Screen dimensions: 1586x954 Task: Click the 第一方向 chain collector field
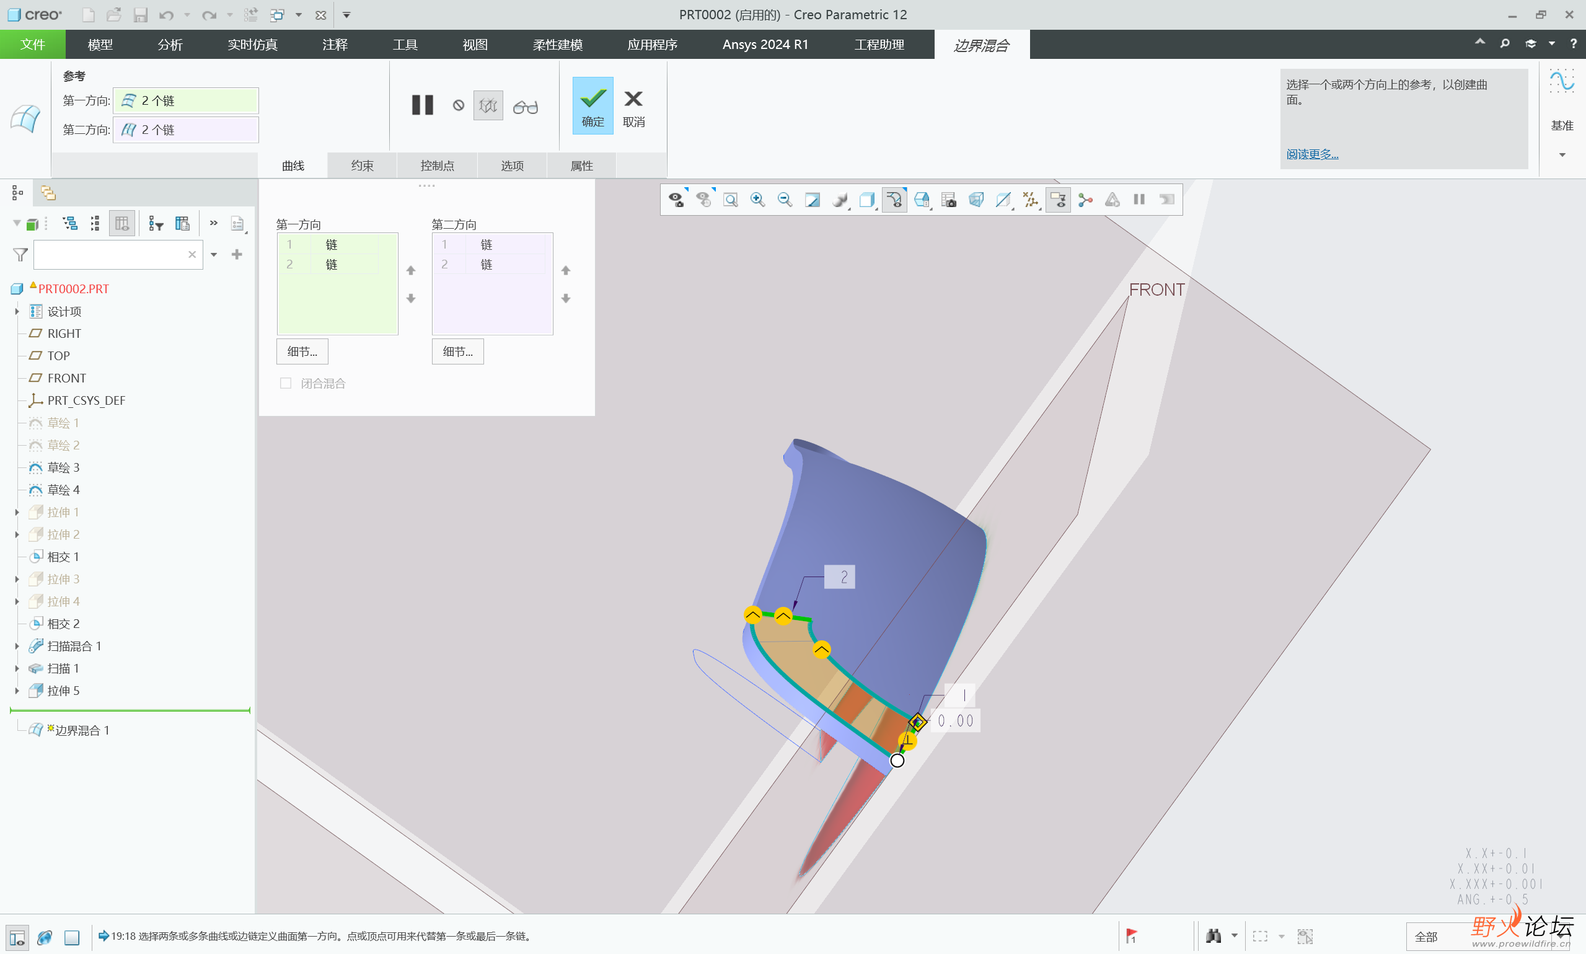(x=186, y=100)
